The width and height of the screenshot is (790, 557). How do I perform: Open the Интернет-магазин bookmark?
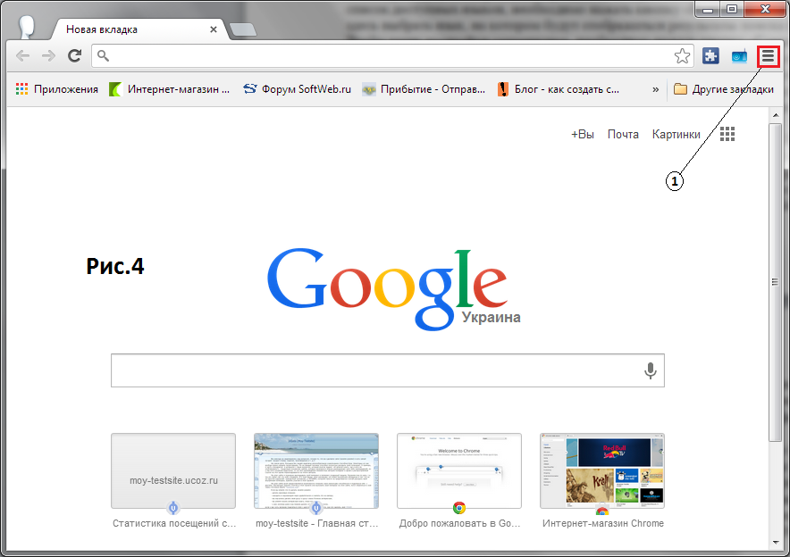pyautogui.click(x=169, y=89)
